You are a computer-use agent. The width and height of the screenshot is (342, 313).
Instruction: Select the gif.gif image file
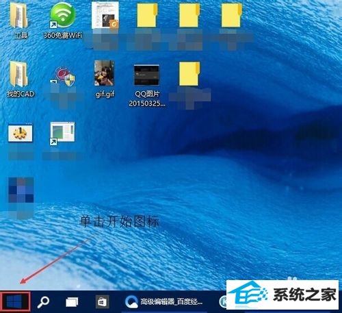105,79
